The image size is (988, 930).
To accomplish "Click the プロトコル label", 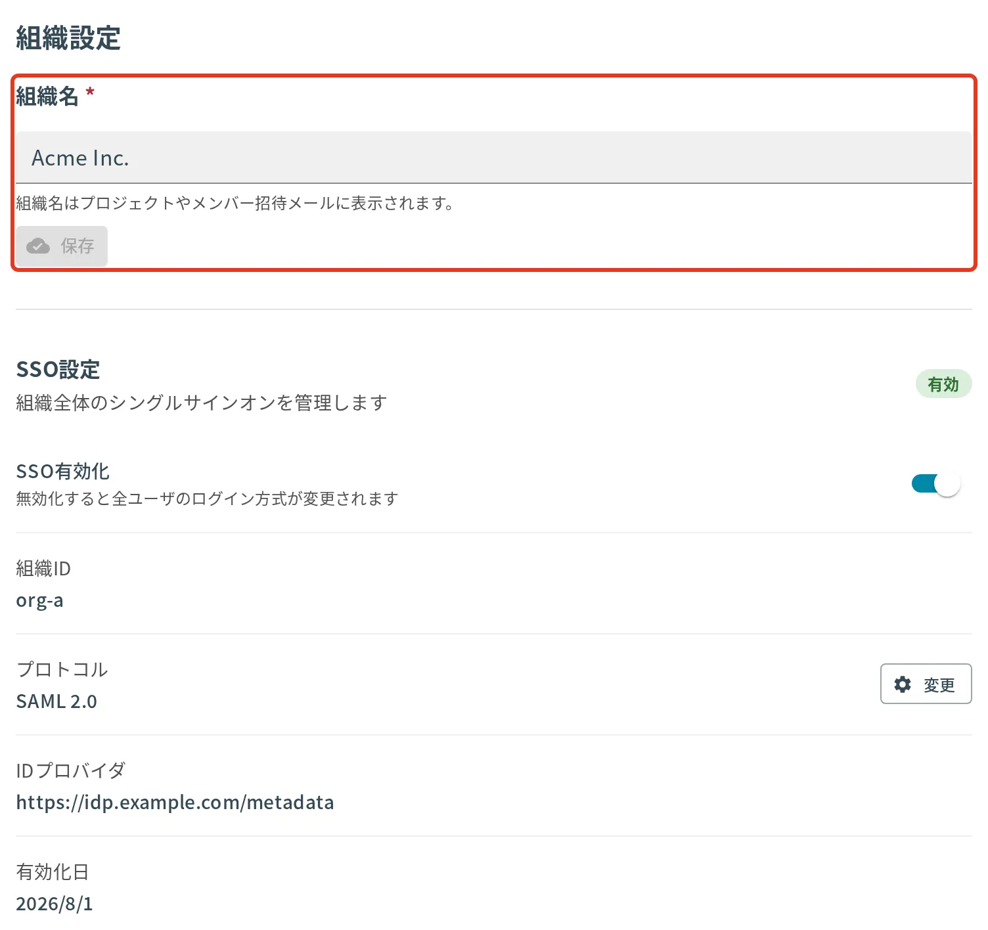I will (62, 670).
